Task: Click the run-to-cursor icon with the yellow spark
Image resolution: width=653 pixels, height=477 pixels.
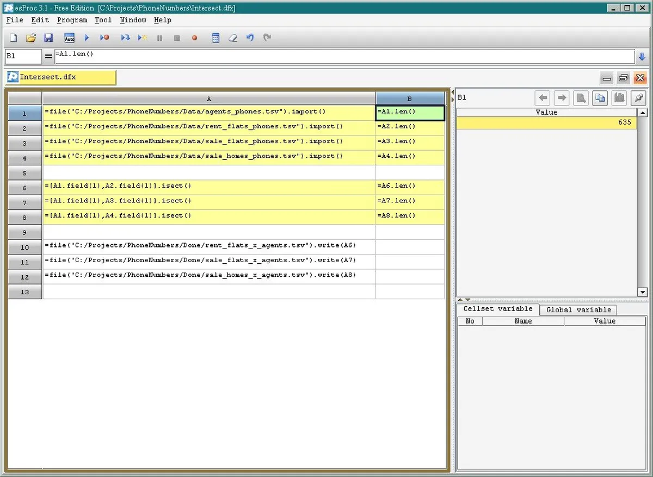Action: point(143,38)
